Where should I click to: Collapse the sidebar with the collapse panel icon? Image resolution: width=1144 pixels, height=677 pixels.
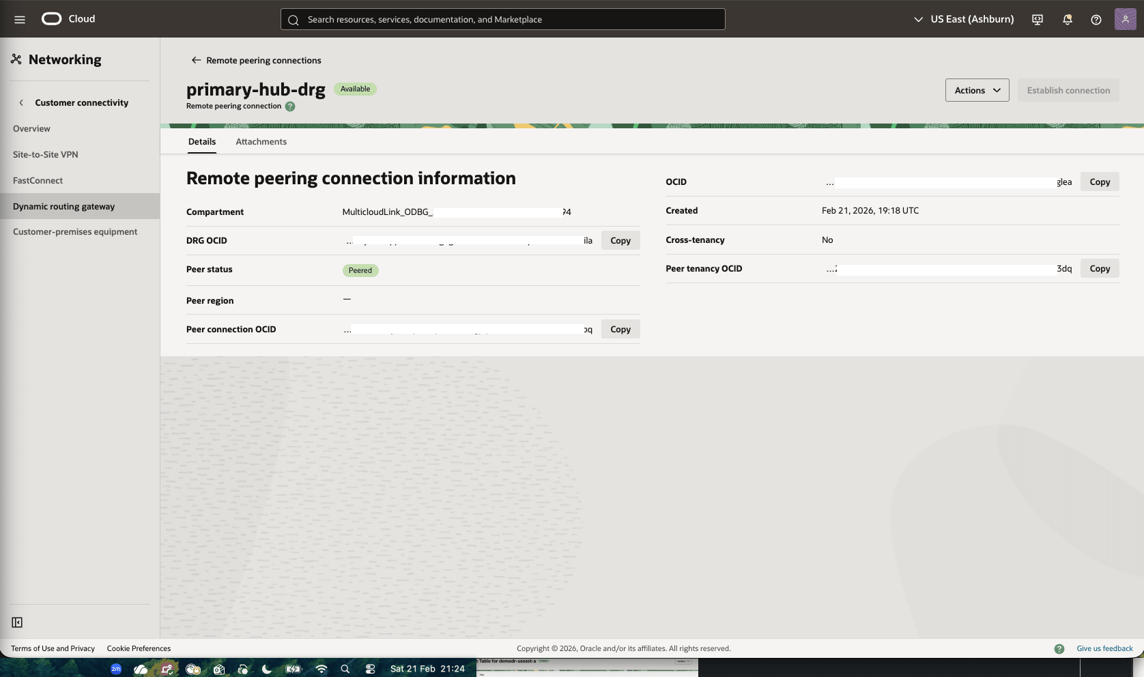tap(17, 622)
